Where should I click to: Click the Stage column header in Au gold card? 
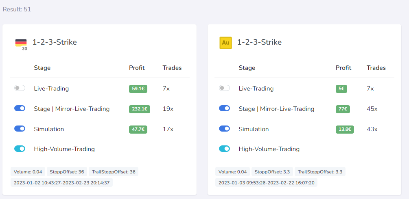(247, 68)
